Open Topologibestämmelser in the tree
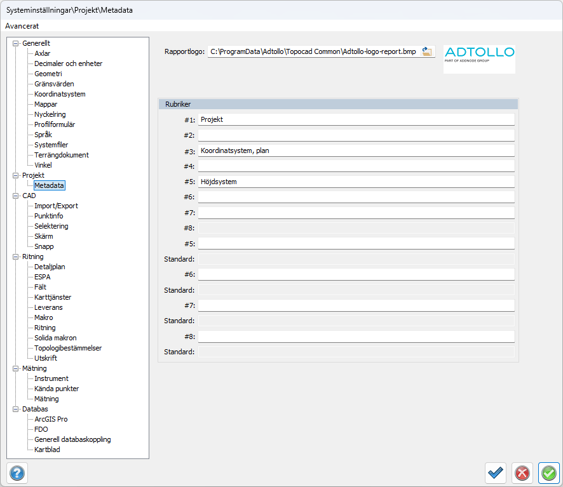Viewport: 563px width, 487px height. pyautogui.click(x=68, y=348)
